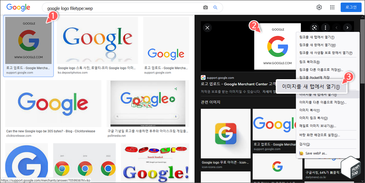
Task: Open the three-dot more options menu
Action: click(325, 28)
